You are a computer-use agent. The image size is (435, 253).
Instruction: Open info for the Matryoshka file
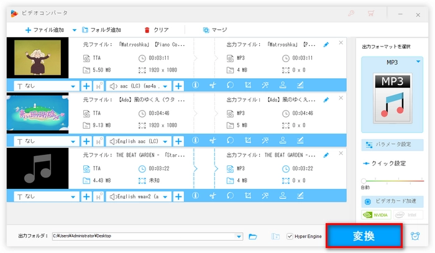coord(195,85)
